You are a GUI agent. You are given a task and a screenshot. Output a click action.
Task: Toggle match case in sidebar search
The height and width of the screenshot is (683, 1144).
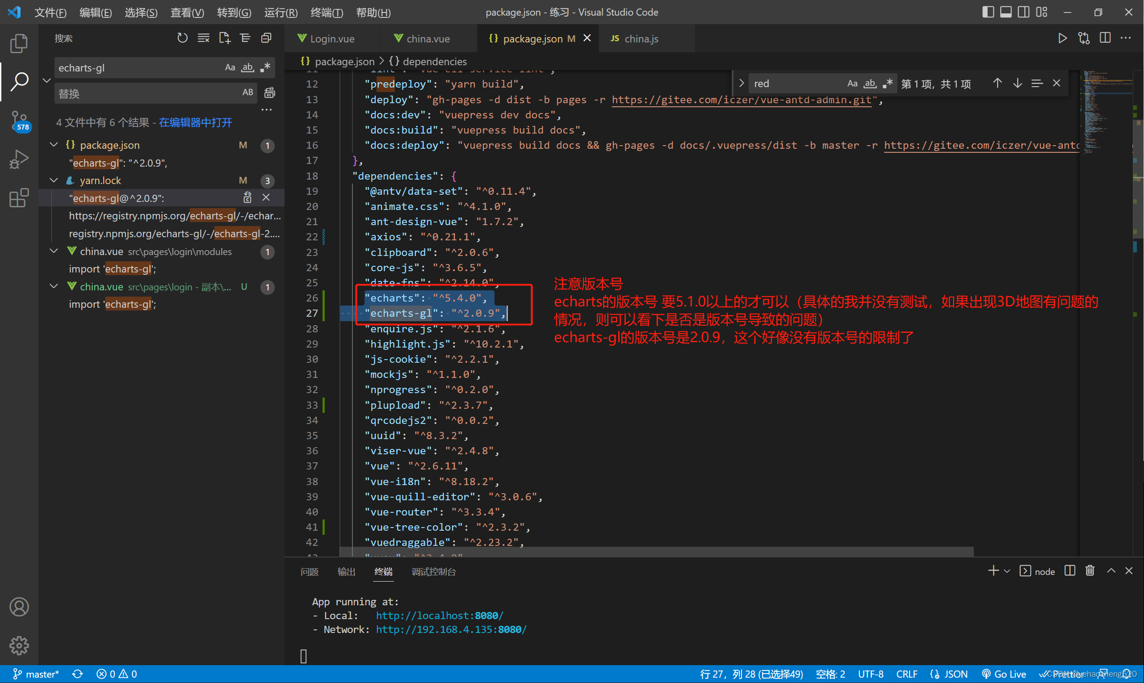pos(230,67)
